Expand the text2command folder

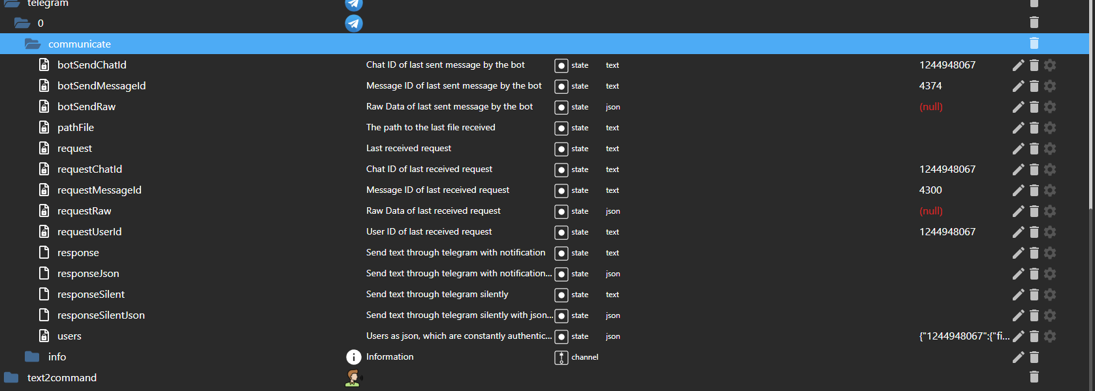coord(11,378)
